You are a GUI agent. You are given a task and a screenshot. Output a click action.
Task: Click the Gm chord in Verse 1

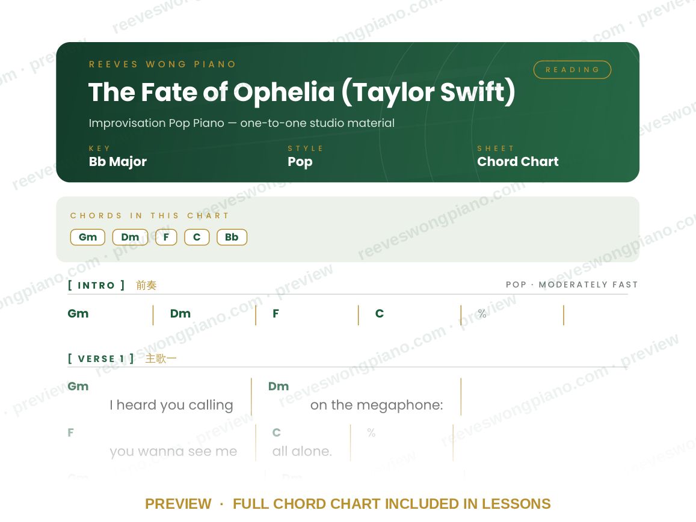coord(78,387)
